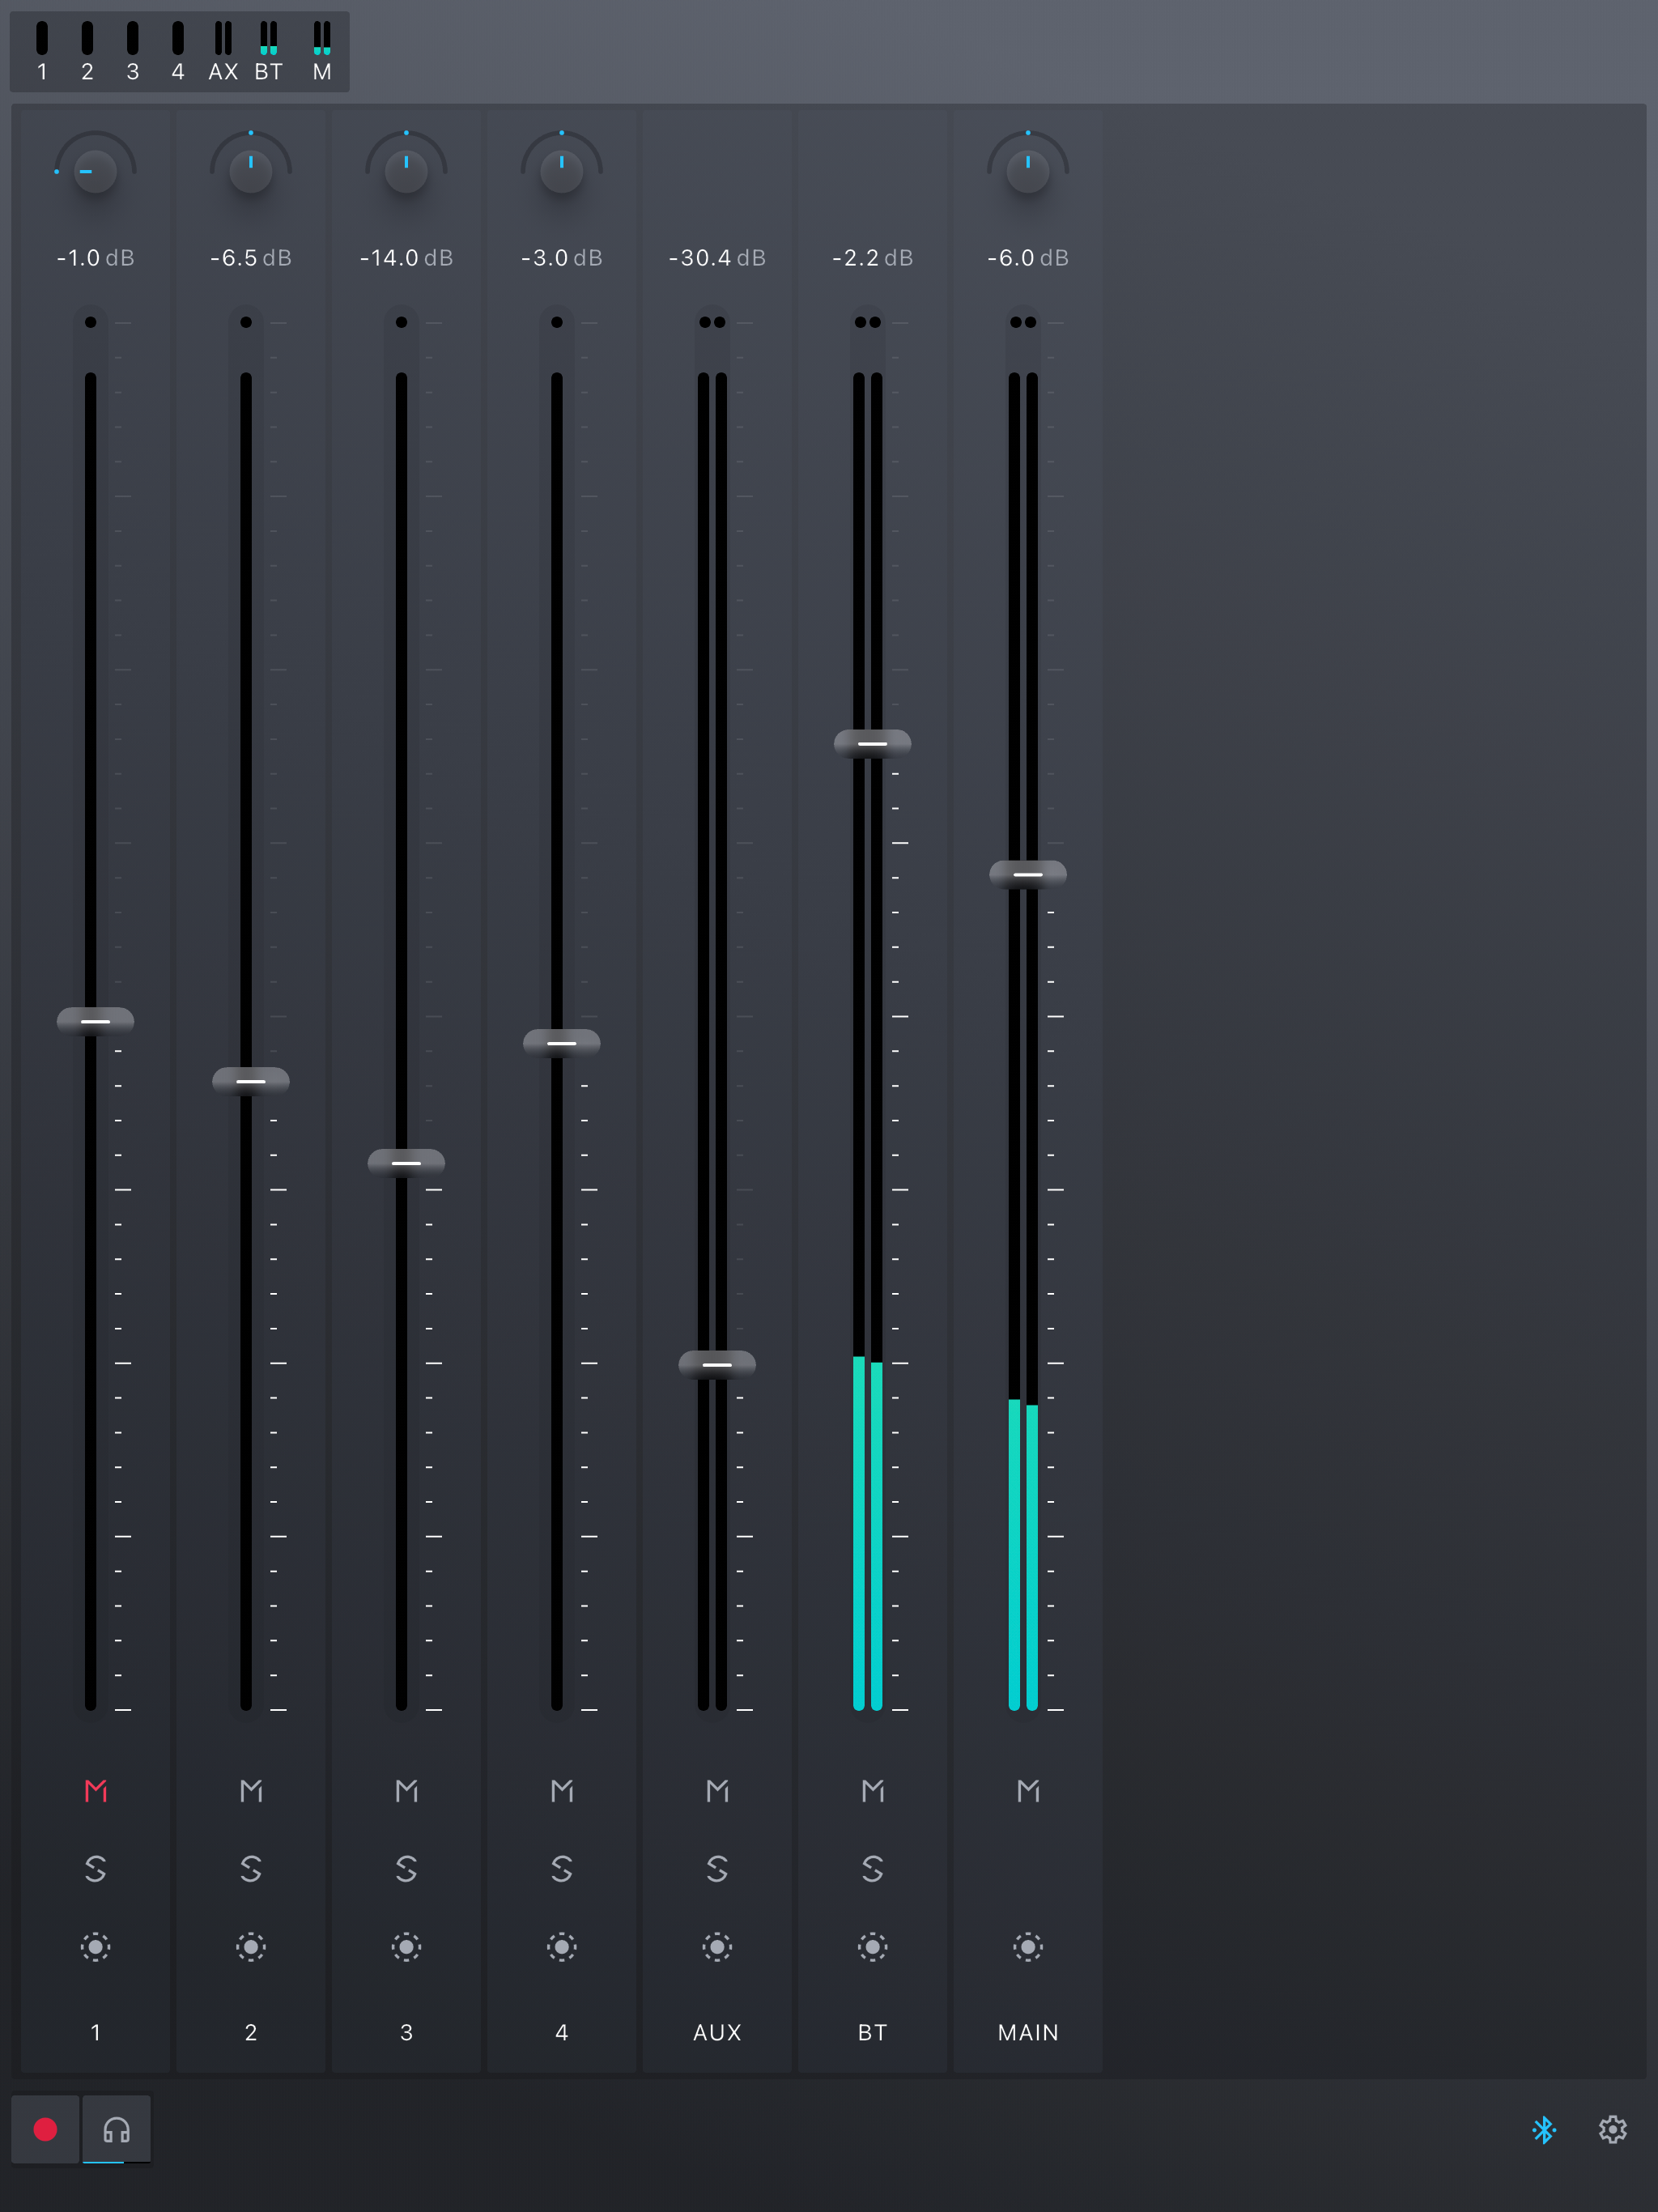Click mini meter for channel 2 in overview
This screenshot has height=2212, width=1658.
[x=87, y=38]
